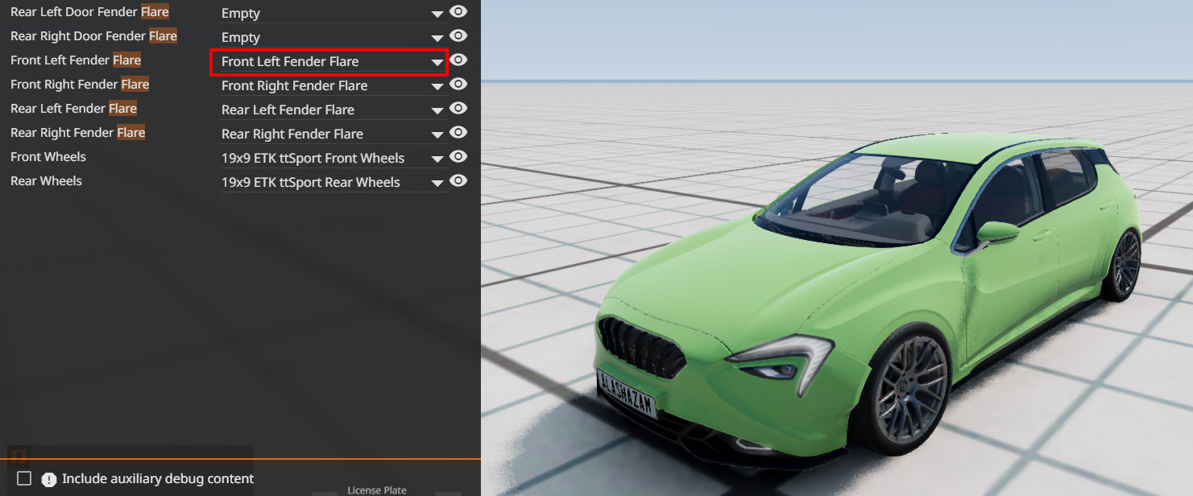Viewport: 1193px width, 496px height.
Task: Click the Rear Right Fender Flare slot label
Action: (77, 133)
